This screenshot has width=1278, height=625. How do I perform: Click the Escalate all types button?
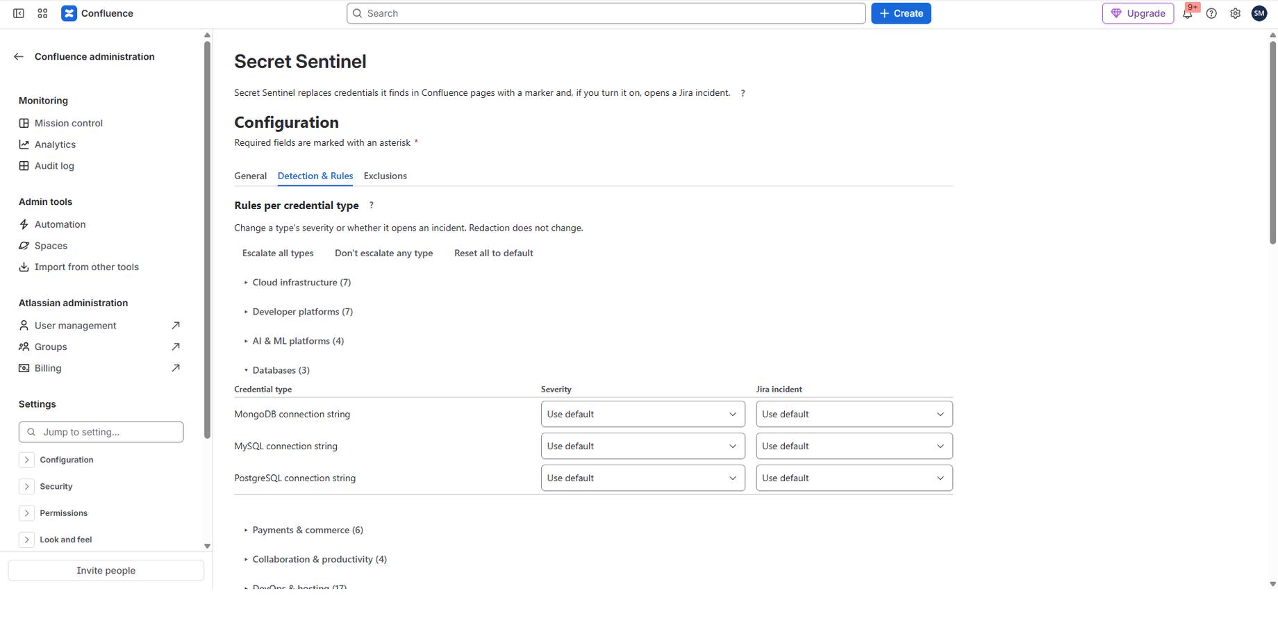pos(278,253)
